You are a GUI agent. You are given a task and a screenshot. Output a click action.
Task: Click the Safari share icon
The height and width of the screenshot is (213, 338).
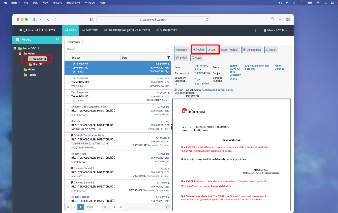[272, 19]
